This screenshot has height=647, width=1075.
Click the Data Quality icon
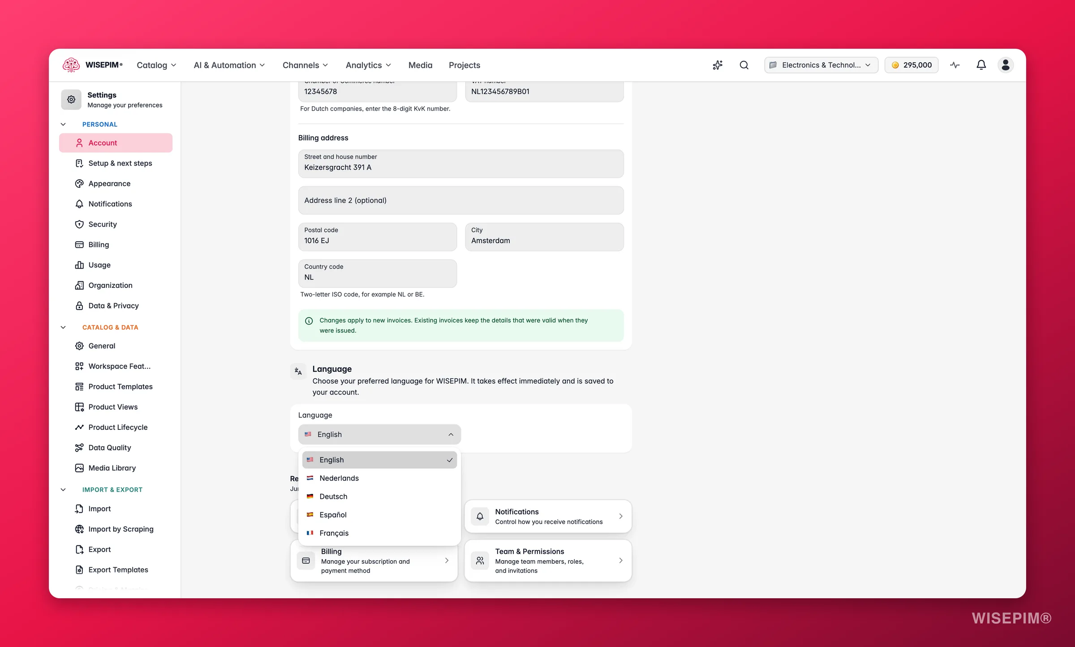pos(79,448)
